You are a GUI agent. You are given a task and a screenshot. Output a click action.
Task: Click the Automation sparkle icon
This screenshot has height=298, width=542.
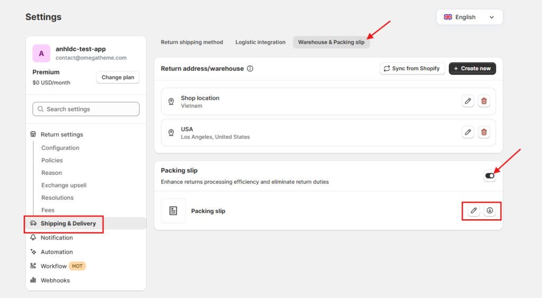point(33,252)
